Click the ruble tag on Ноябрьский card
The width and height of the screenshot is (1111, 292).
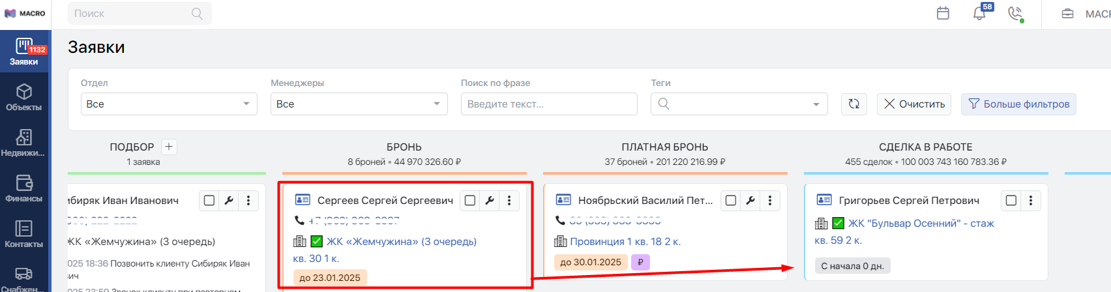pos(640,262)
